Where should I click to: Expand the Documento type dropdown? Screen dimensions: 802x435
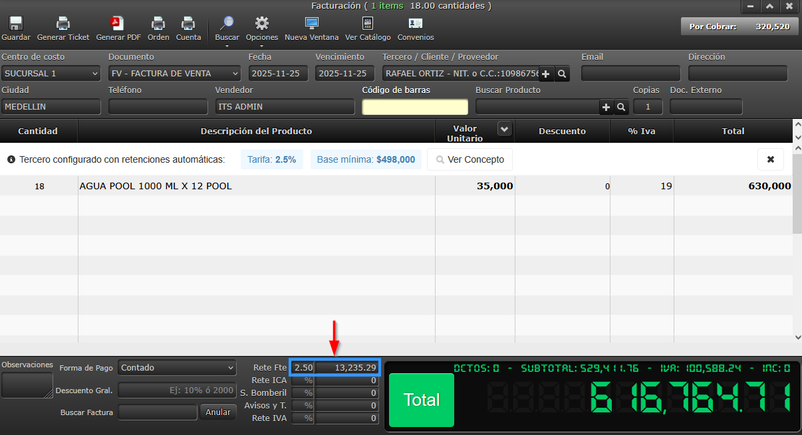pos(174,74)
